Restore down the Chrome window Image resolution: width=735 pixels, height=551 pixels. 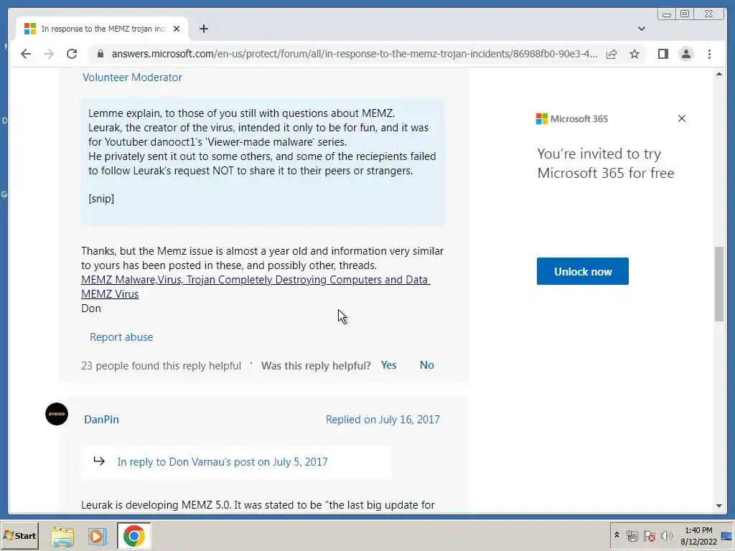pyautogui.click(x=684, y=14)
